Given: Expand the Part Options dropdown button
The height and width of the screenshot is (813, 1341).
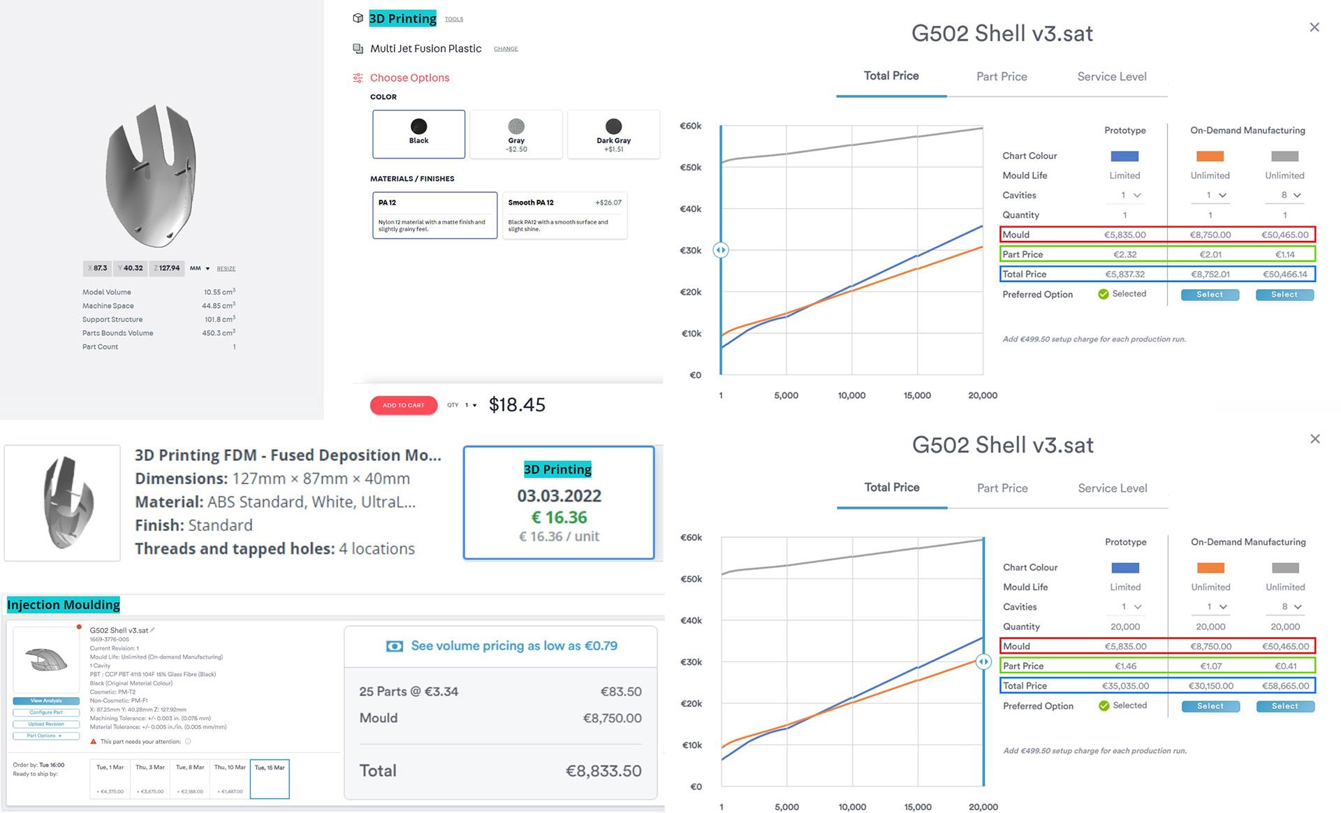Looking at the screenshot, I should [46, 735].
